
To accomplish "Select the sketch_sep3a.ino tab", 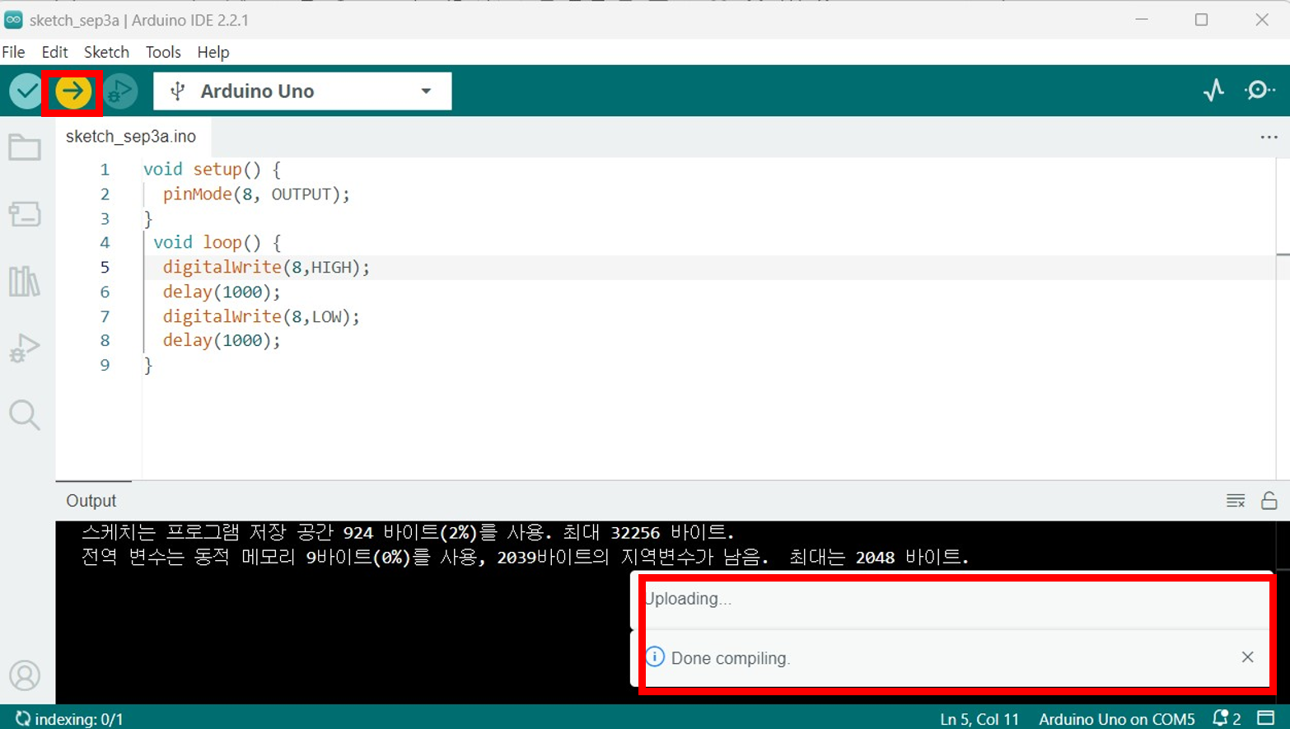I will click(x=131, y=137).
